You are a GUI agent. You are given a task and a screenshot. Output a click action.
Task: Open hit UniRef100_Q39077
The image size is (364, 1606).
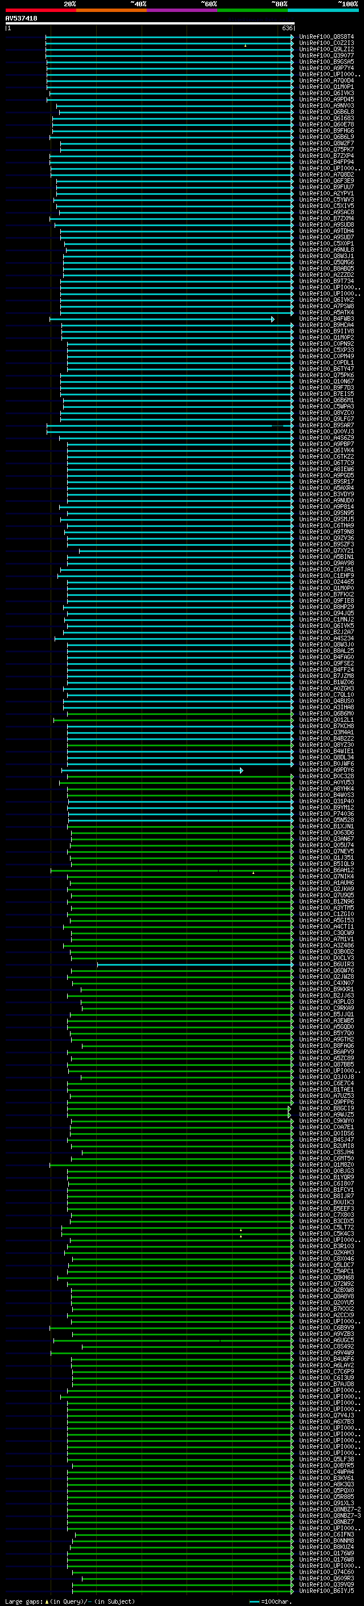[326, 55]
